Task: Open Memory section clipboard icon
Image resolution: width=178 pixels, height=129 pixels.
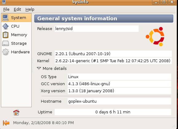Action: tap(6, 35)
